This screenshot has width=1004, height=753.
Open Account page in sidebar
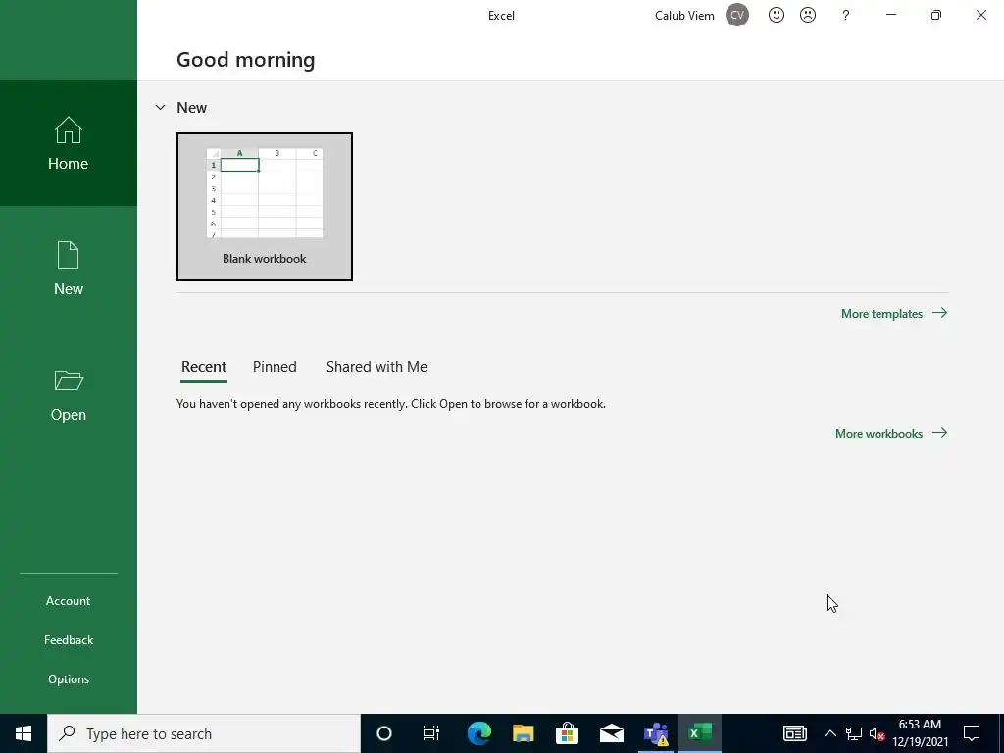(68, 601)
